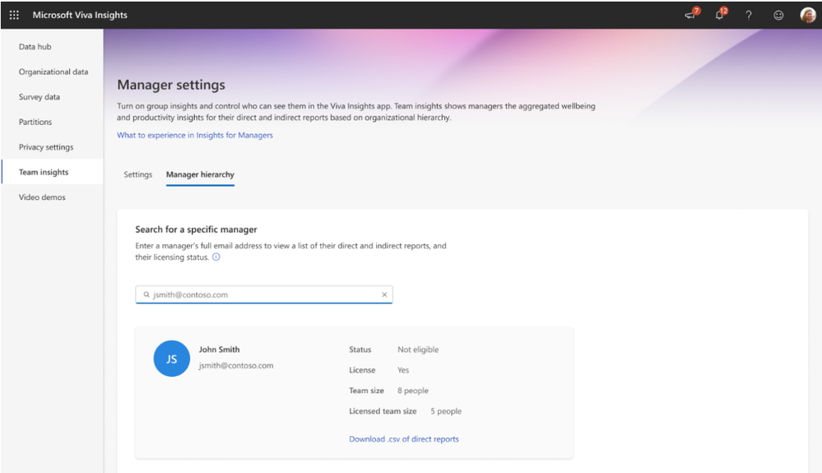Open the notifications bell icon
Image resolution: width=822 pixels, height=473 pixels.
[x=719, y=15]
